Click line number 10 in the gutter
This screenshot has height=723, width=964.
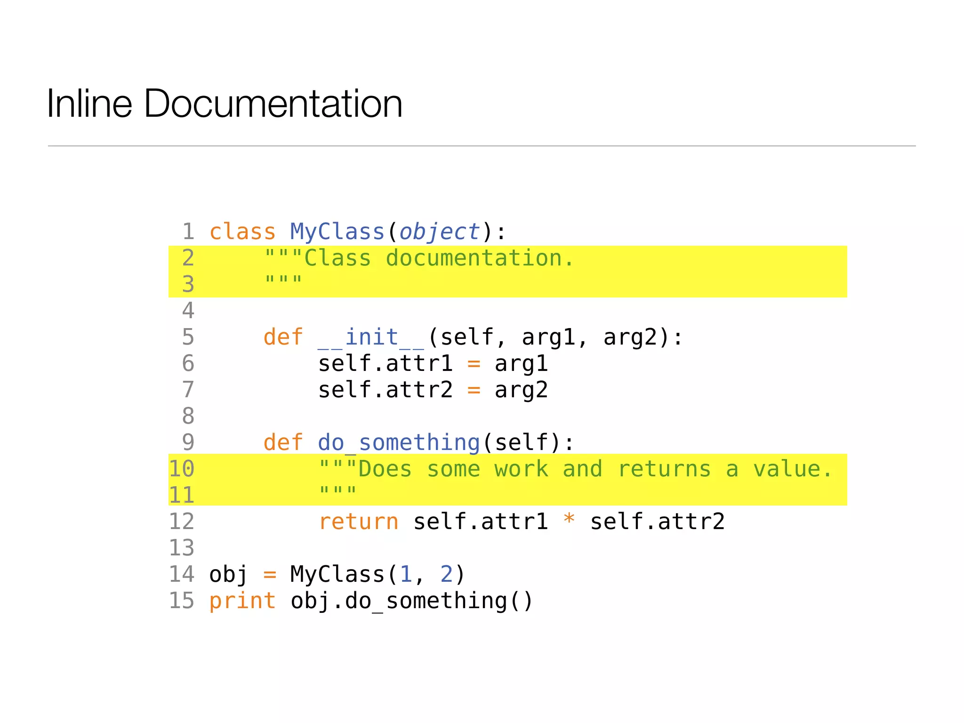point(182,469)
